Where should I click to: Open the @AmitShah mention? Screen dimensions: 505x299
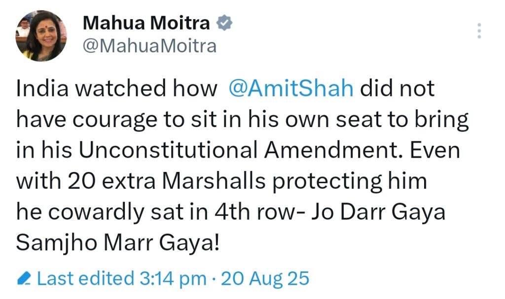click(x=291, y=89)
